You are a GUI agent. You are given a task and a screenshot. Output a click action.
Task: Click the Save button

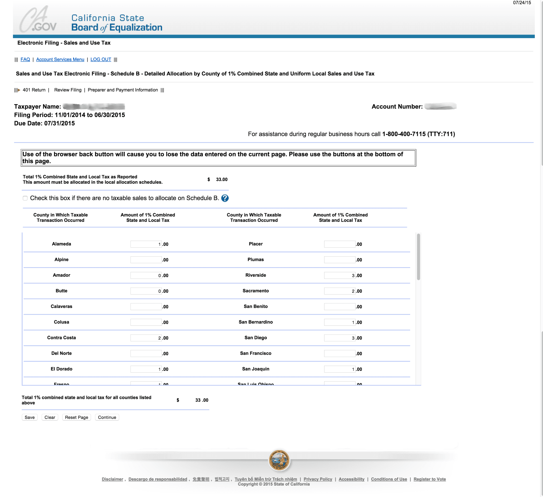(x=30, y=417)
